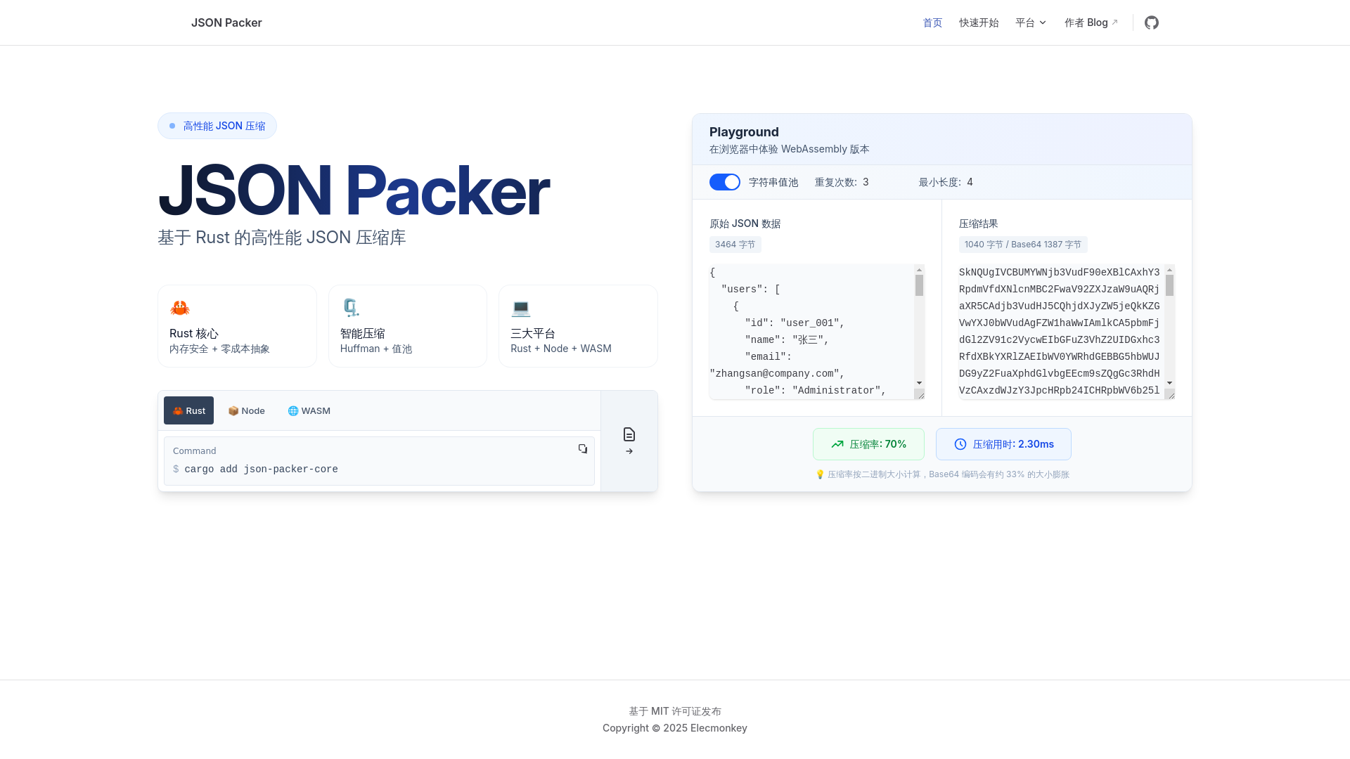Click the 高性能 JSON 压缩 badge
This screenshot has height=759, width=1350.
tap(217, 126)
